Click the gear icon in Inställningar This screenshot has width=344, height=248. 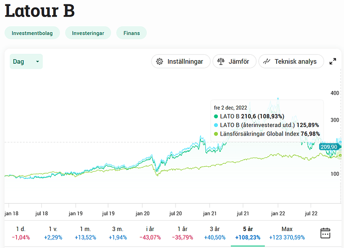click(160, 62)
